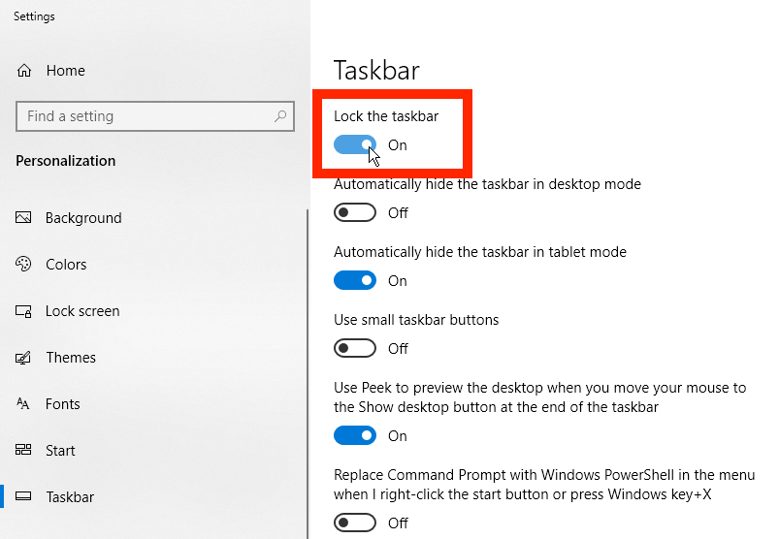Click 'Automatically hide the taskbar in tablet mode' label
Screen dimensions: 779x539
[x=480, y=252]
